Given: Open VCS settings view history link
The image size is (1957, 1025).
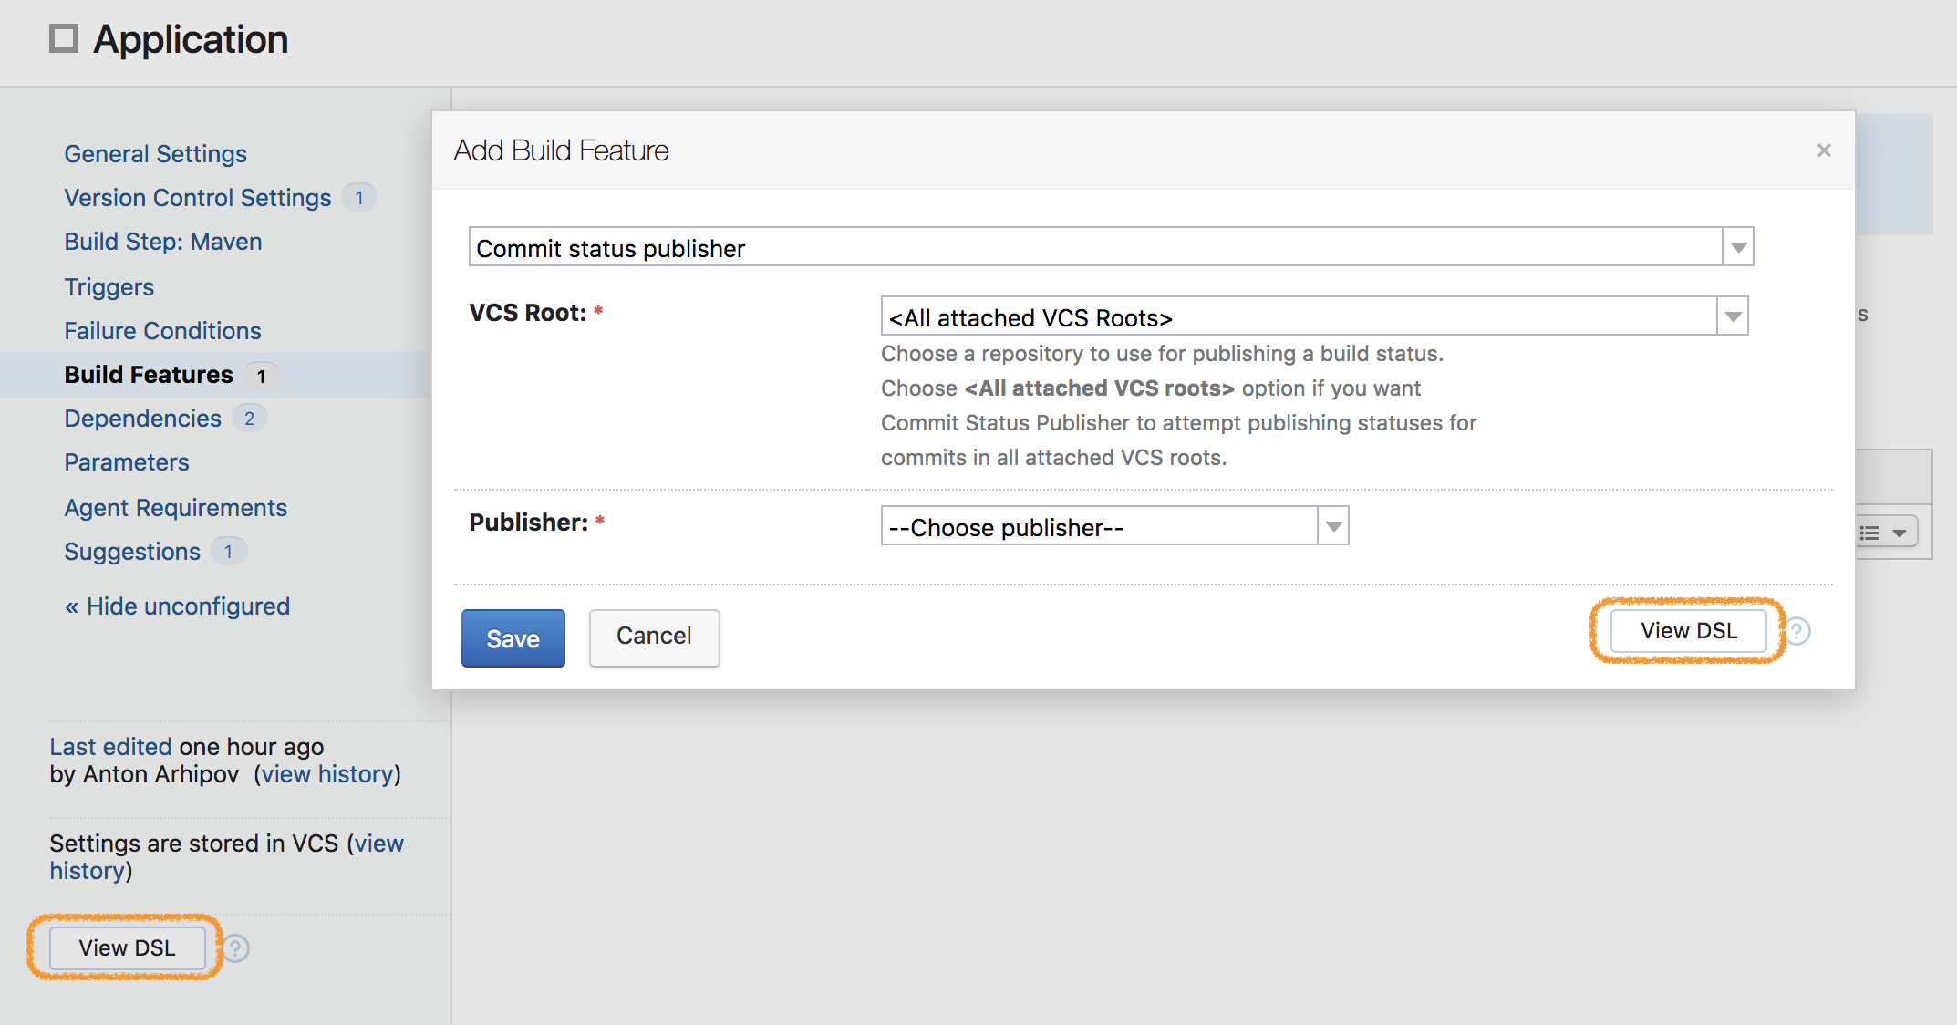Looking at the screenshot, I should pyautogui.click(x=226, y=857).
